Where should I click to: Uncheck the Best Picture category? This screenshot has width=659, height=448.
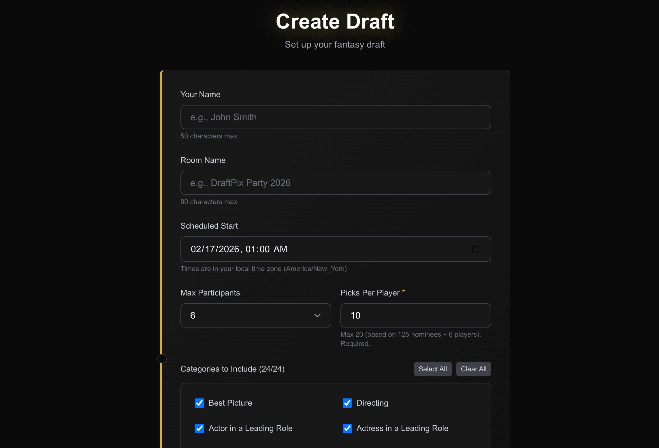(199, 403)
